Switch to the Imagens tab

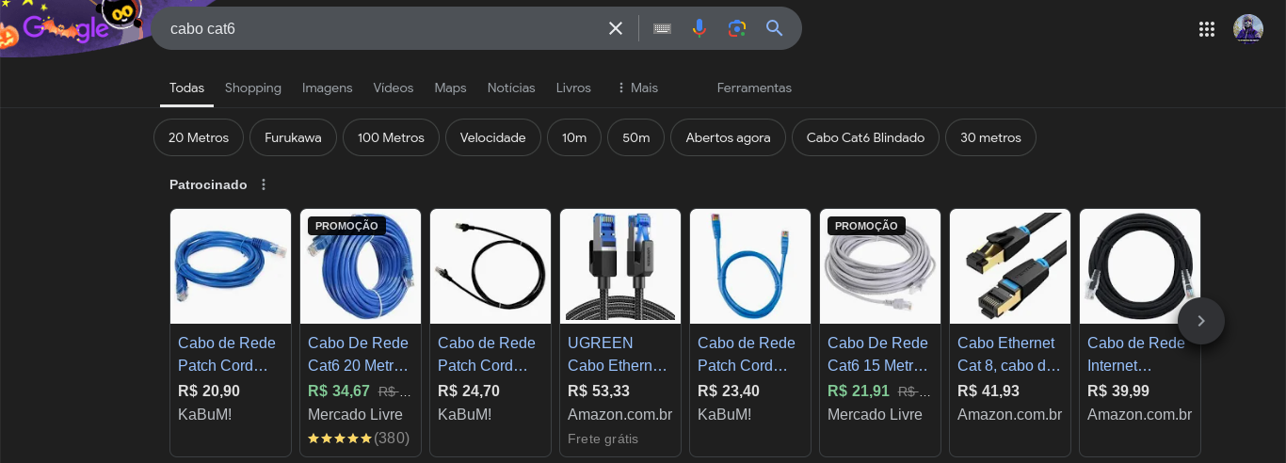[327, 88]
